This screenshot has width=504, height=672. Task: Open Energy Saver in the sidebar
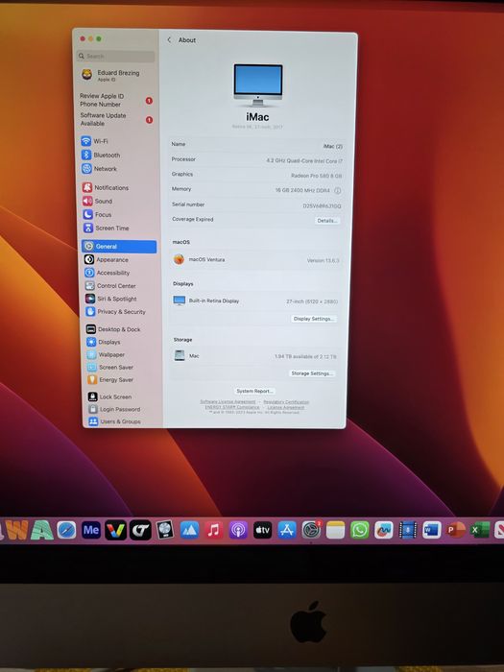tap(110, 380)
